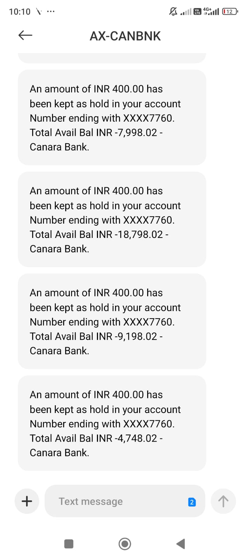Select the message showing balance -9,198.02

pos(112,321)
